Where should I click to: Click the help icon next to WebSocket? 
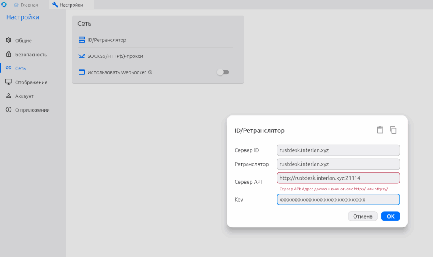(150, 72)
